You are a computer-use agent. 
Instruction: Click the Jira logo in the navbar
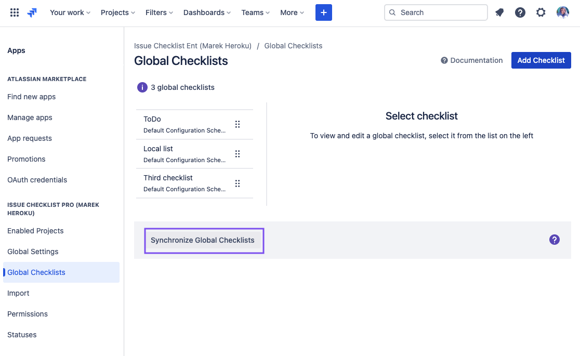click(31, 12)
